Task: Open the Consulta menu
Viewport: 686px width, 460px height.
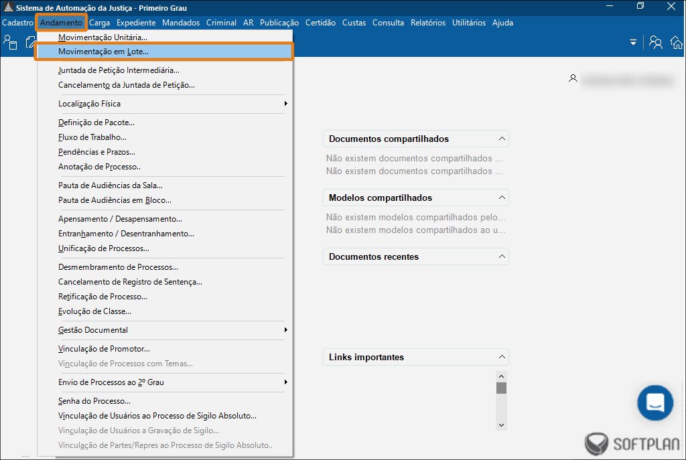Action: coord(388,23)
